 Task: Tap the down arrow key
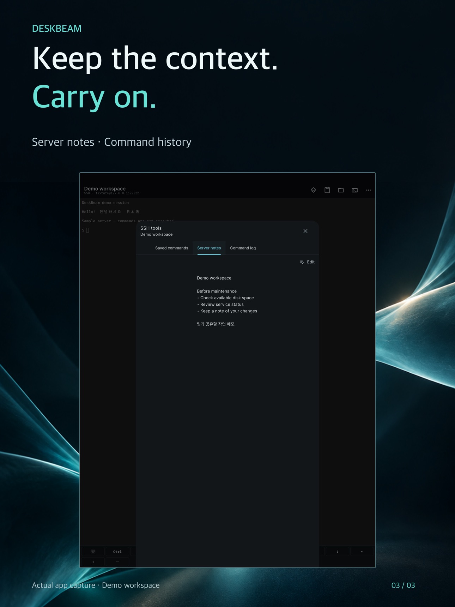pos(338,552)
